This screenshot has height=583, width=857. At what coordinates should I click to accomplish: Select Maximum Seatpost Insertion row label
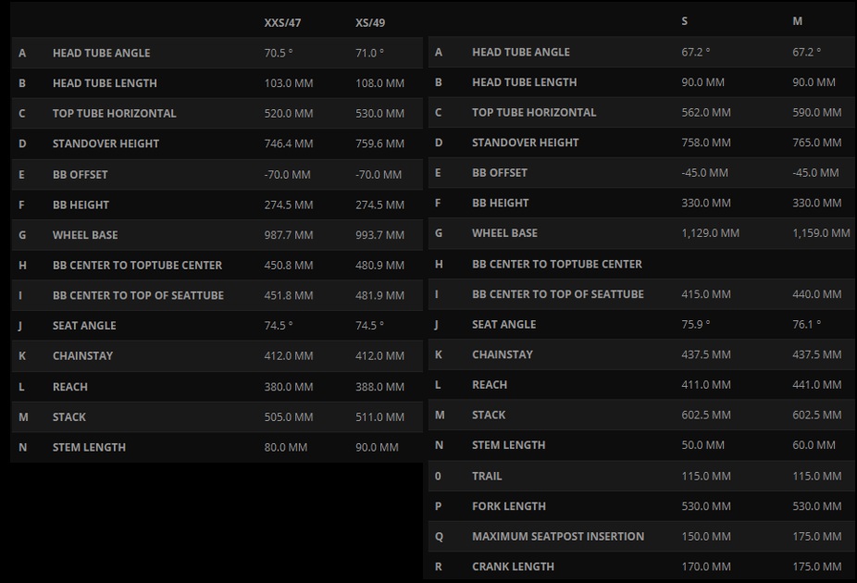pos(557,537)
